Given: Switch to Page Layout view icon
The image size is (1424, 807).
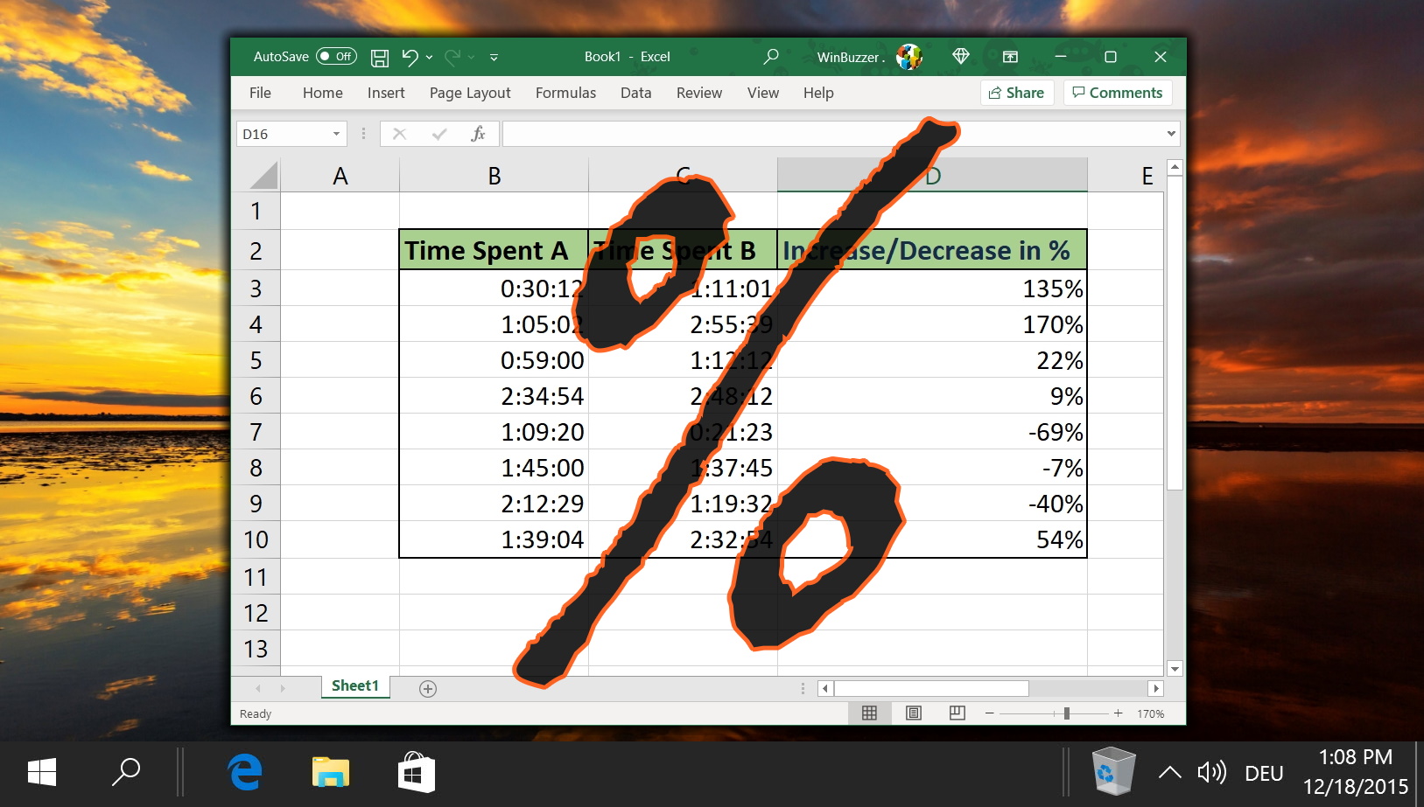Looking at the screenshot, I should point(913,713).
